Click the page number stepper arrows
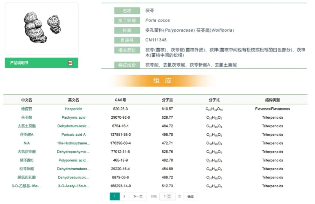Screen dimensions: 315x204 click(169, 197)
